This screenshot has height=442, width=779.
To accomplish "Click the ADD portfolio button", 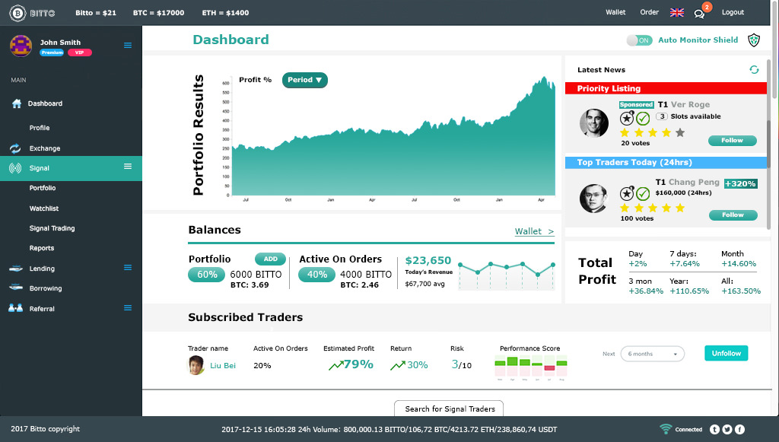I will (x=270, y=259).
